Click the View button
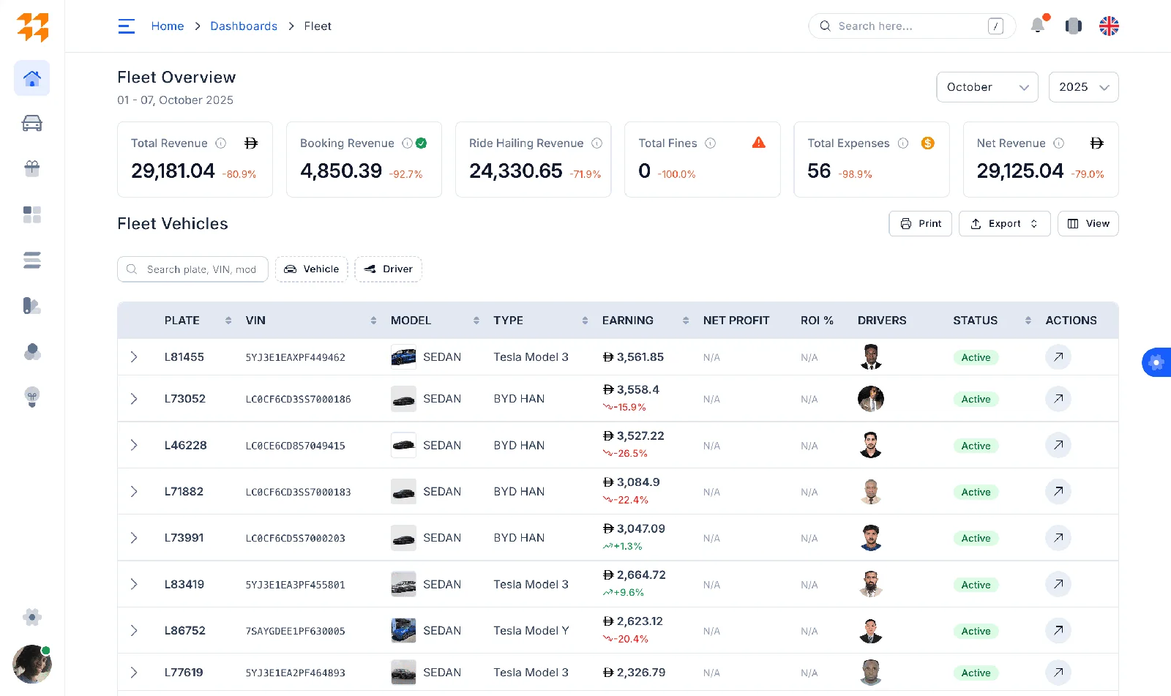The height and width of the screenshot is (696, 1171). [x=1088, y=224]
